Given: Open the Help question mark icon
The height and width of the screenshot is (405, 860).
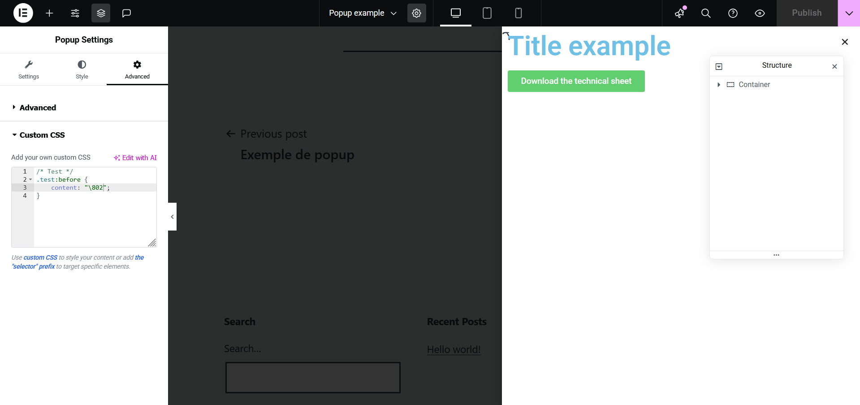Looking at the screenshot, I should (733, 13).
